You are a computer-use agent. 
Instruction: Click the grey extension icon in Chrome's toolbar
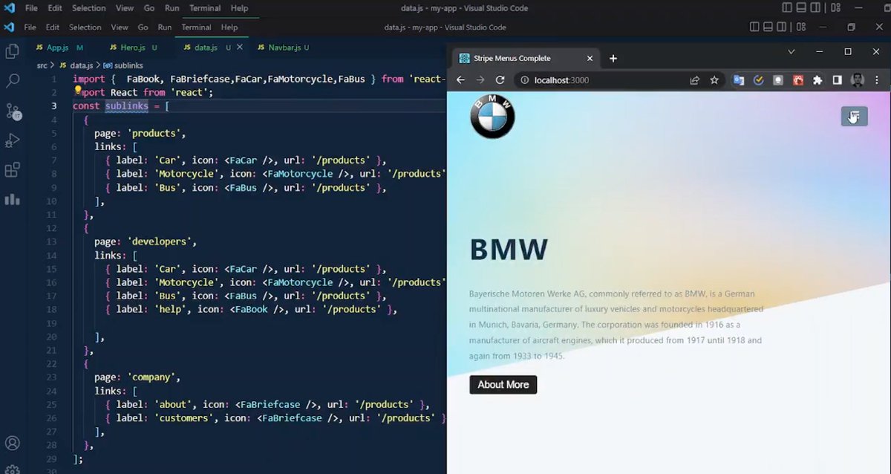(x=778, y=80)
